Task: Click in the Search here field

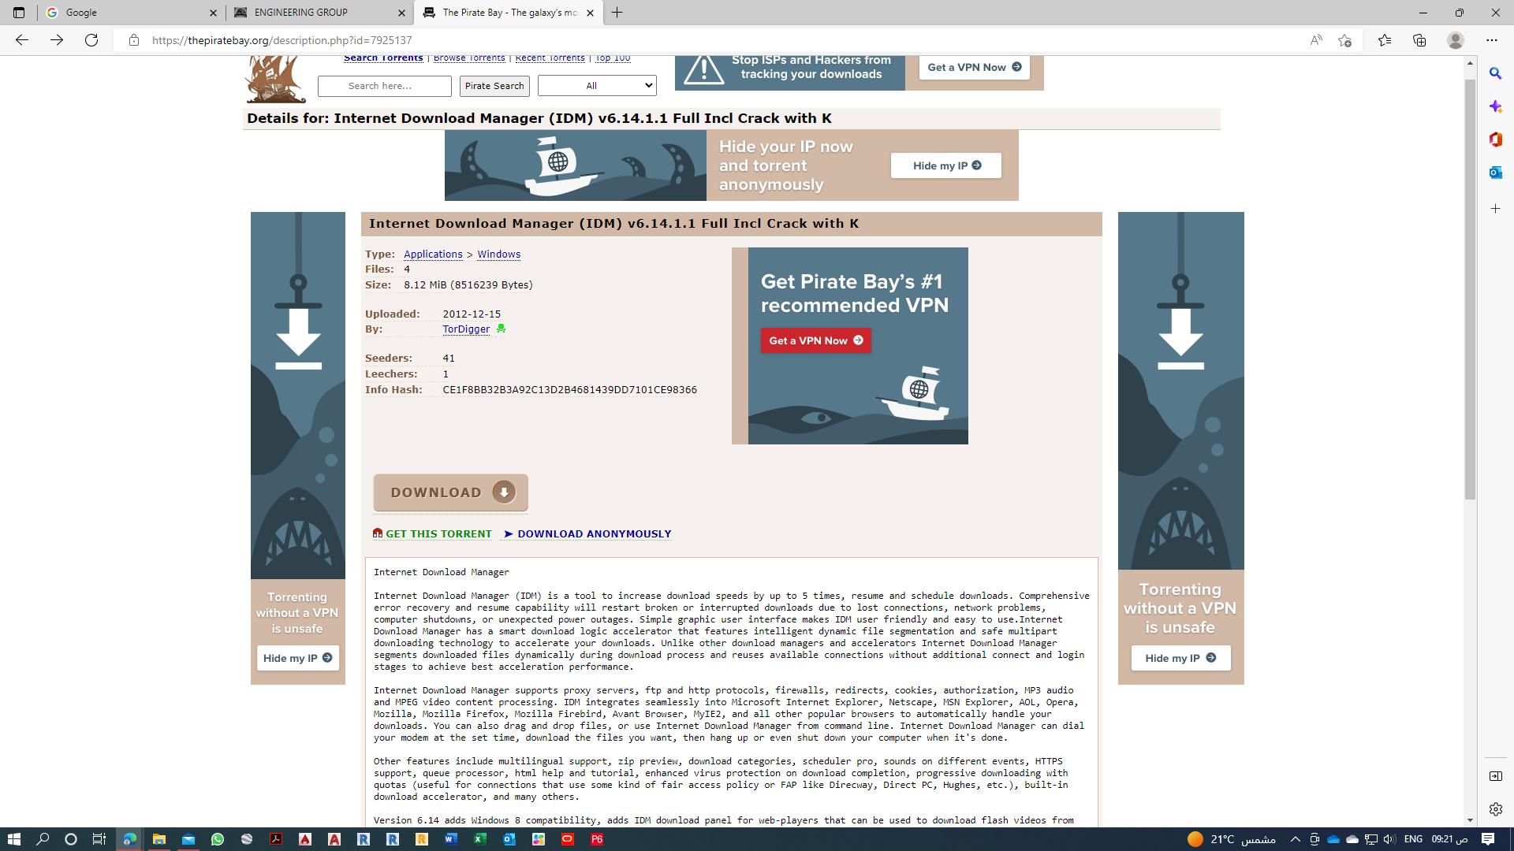Action: pyautogui.click(x=385, y=86)
